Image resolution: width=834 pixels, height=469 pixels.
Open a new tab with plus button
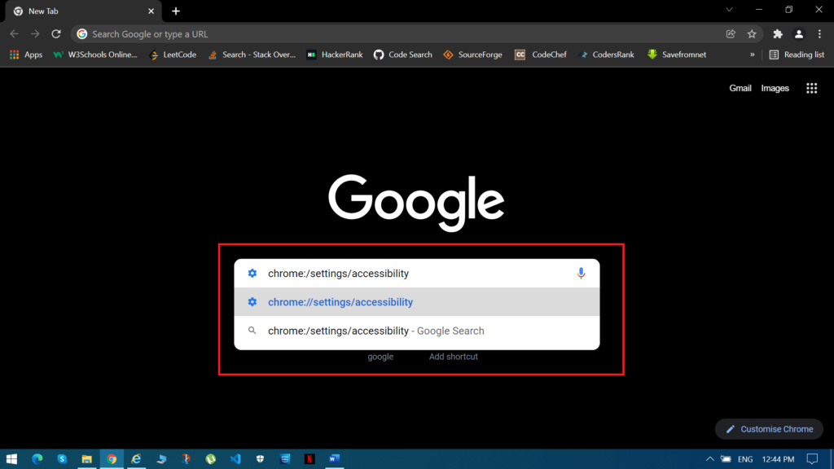tap(176, 11)
